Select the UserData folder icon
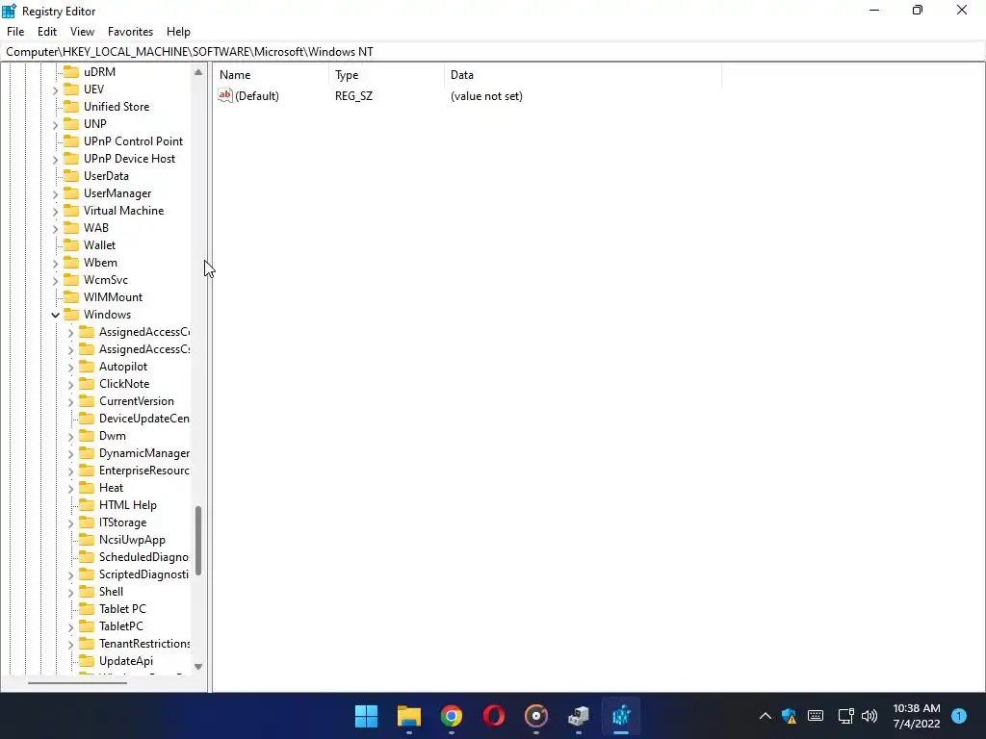Image resolution: width=986 pixels, height=739 pixels. coord(71,175)
